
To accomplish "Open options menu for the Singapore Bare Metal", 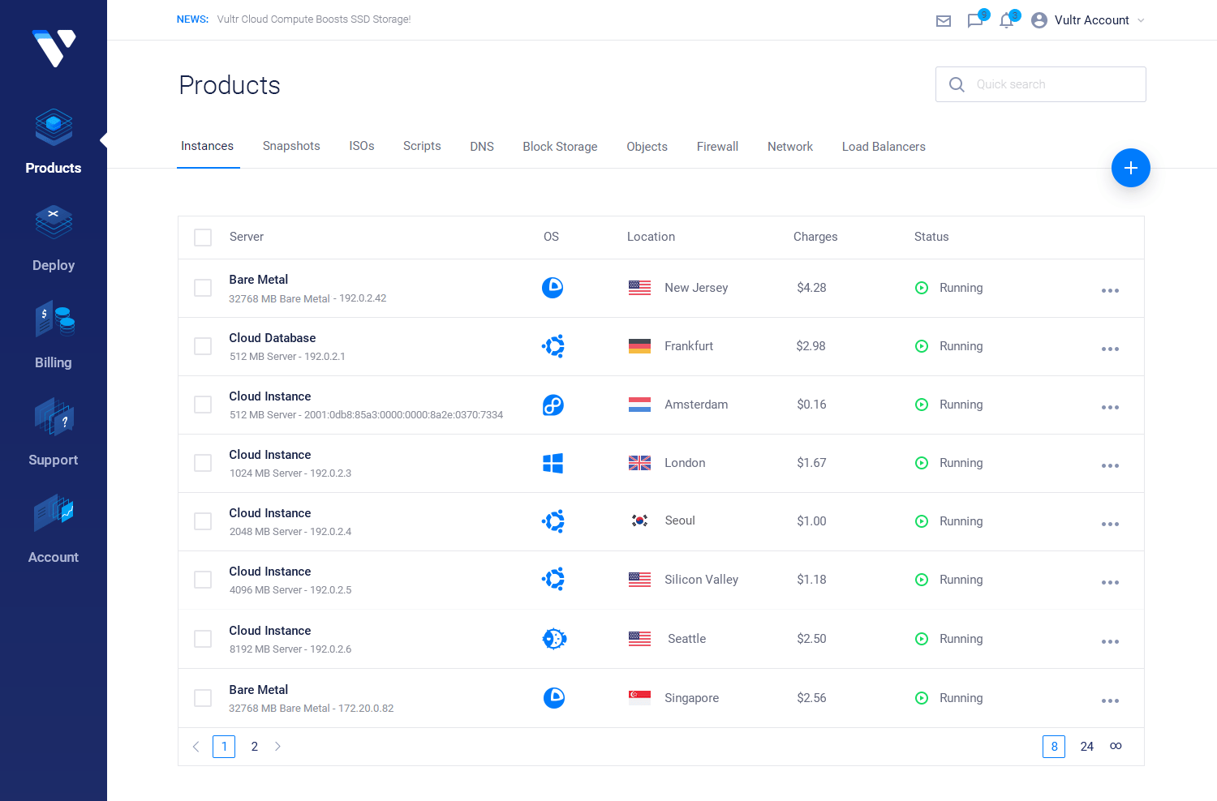I will click(x=1110, y=700).
